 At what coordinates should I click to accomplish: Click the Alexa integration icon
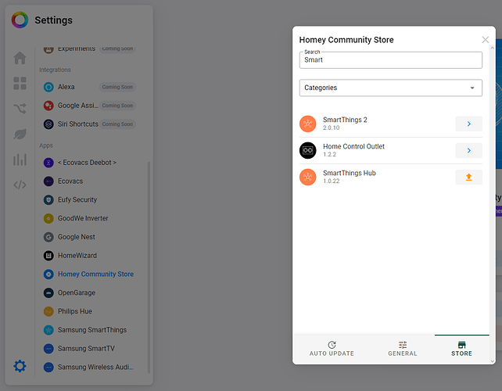[48, 87]
